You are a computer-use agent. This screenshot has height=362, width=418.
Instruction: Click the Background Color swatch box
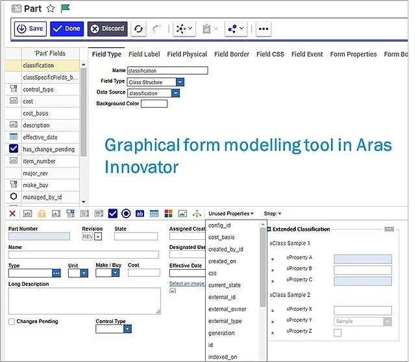click(154, 103)
